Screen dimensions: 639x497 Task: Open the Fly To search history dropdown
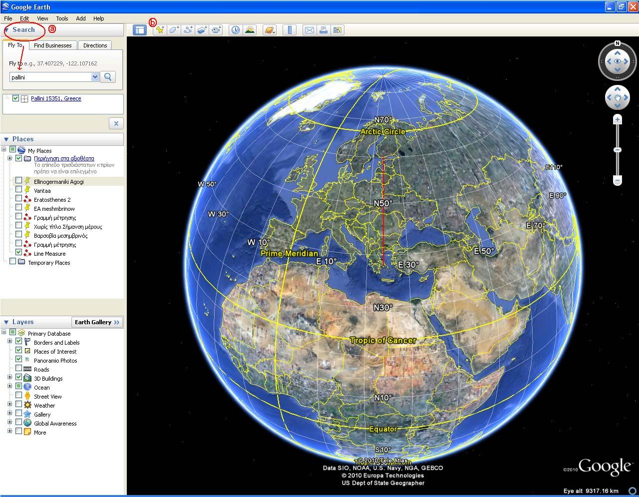(x=95, y=77)
